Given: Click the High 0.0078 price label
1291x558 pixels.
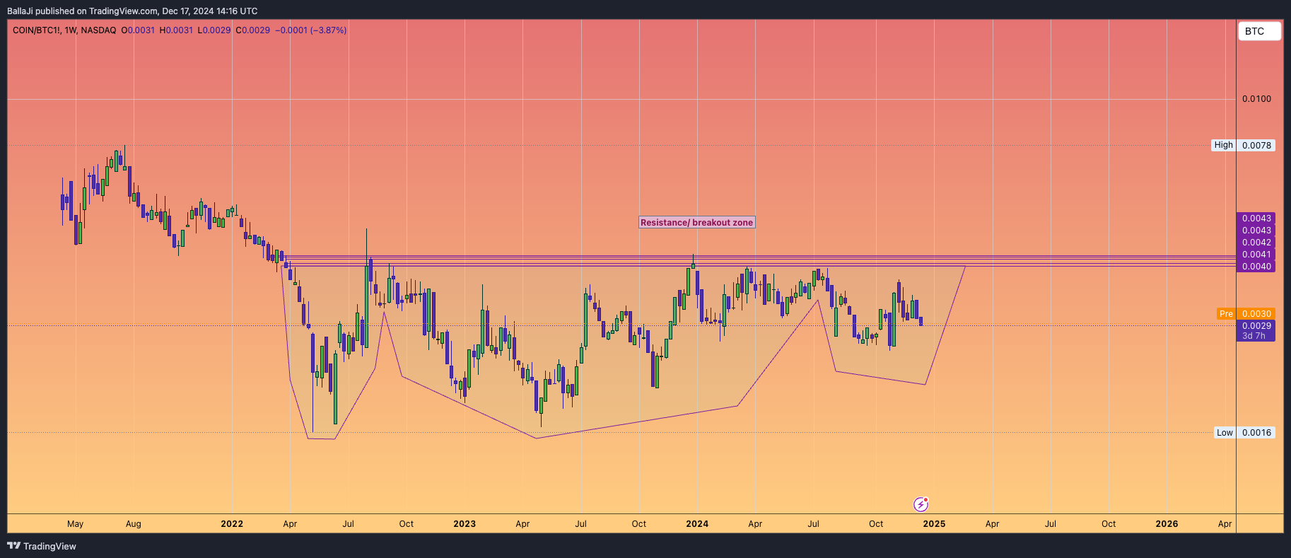Looking at the screenshot, I should [1244, 145].
